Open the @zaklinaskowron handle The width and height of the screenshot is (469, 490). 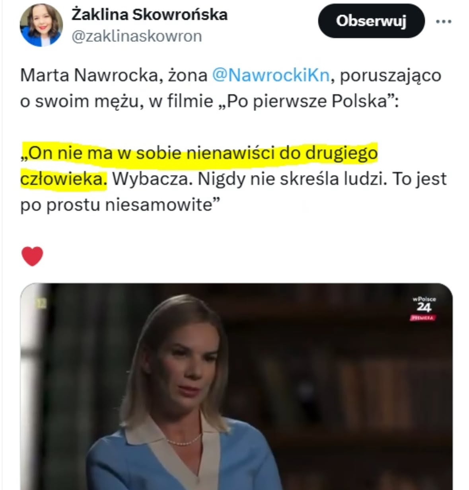(137, 36)
